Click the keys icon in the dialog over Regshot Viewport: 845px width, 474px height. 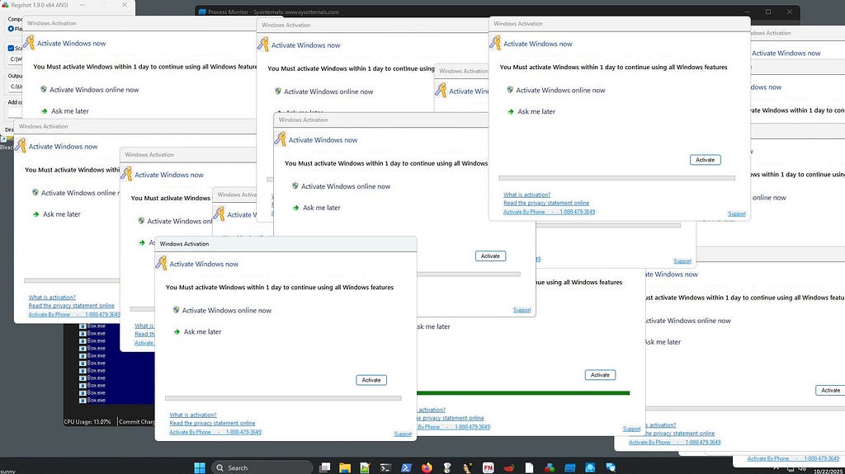pos(29,42)
